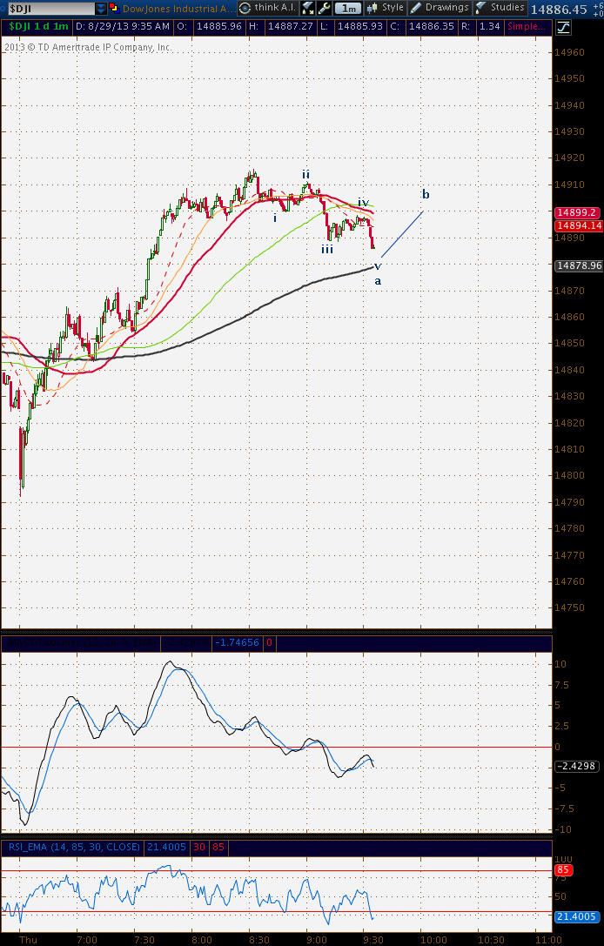The image size is (604, 946).
Task: Click the RSI value 21.4005 in header
Action: pos(166,847)
